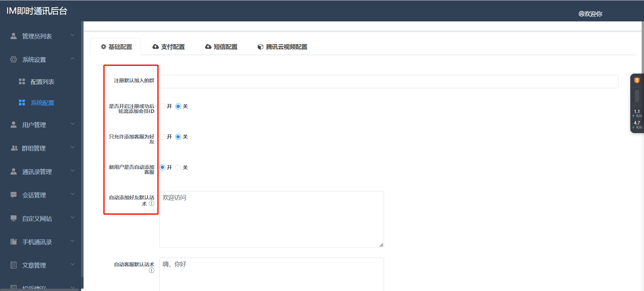644x291 pixels.
Task: Click the 管理员列表 person icon in sidebar
Action: [x=13, y=36]
